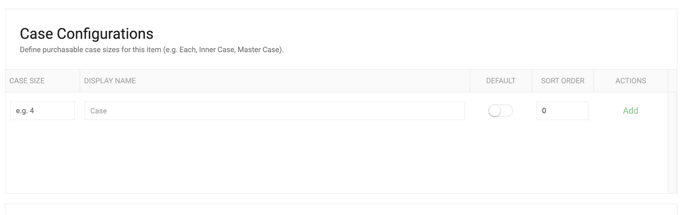Click the case sizes description text

tap(152, 50)
